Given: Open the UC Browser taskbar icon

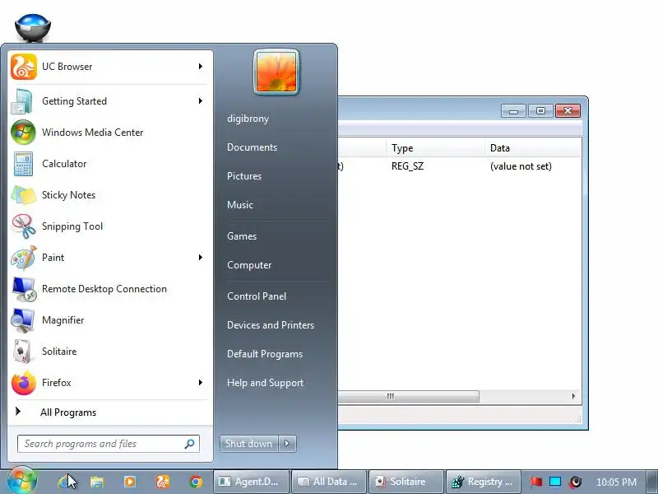Looking at the screenshot, I should click(x=163, y=482).
